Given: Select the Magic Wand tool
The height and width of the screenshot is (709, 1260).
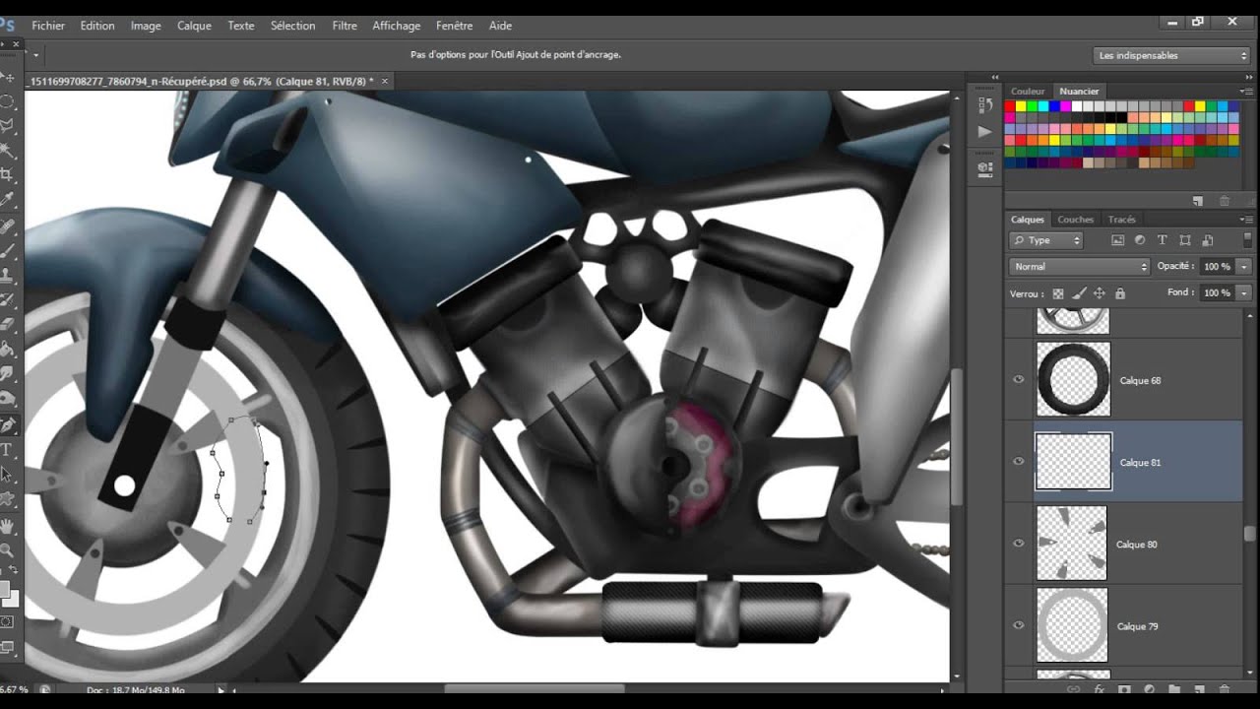Looking at the screenshot, I should [8, 151].
